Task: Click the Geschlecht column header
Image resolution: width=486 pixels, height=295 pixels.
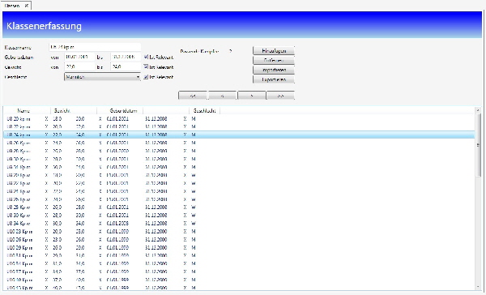Action: (x=205, y=110)
